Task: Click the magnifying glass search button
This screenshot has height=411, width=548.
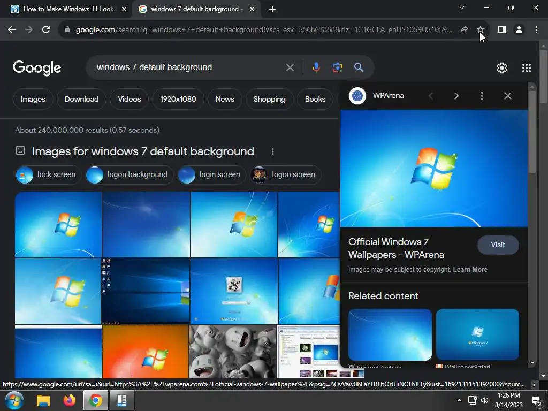Action: (359, 67)
